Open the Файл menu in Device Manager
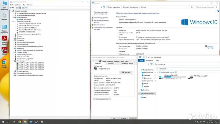Image resolution: width=220 pixels, height=124 pixels. [12, 5]
